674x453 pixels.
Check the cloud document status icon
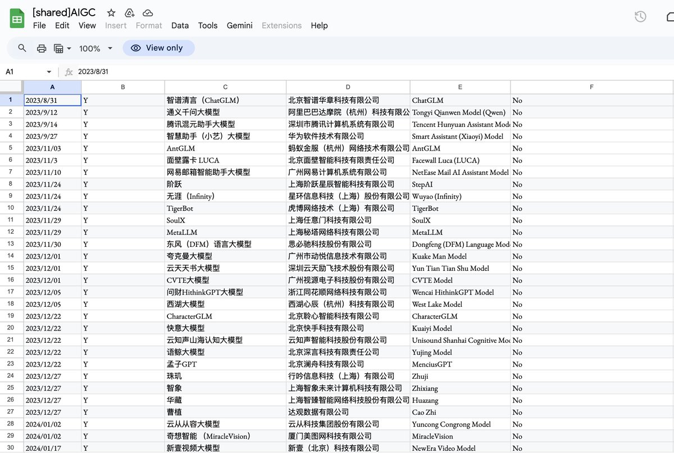[148, 12]
